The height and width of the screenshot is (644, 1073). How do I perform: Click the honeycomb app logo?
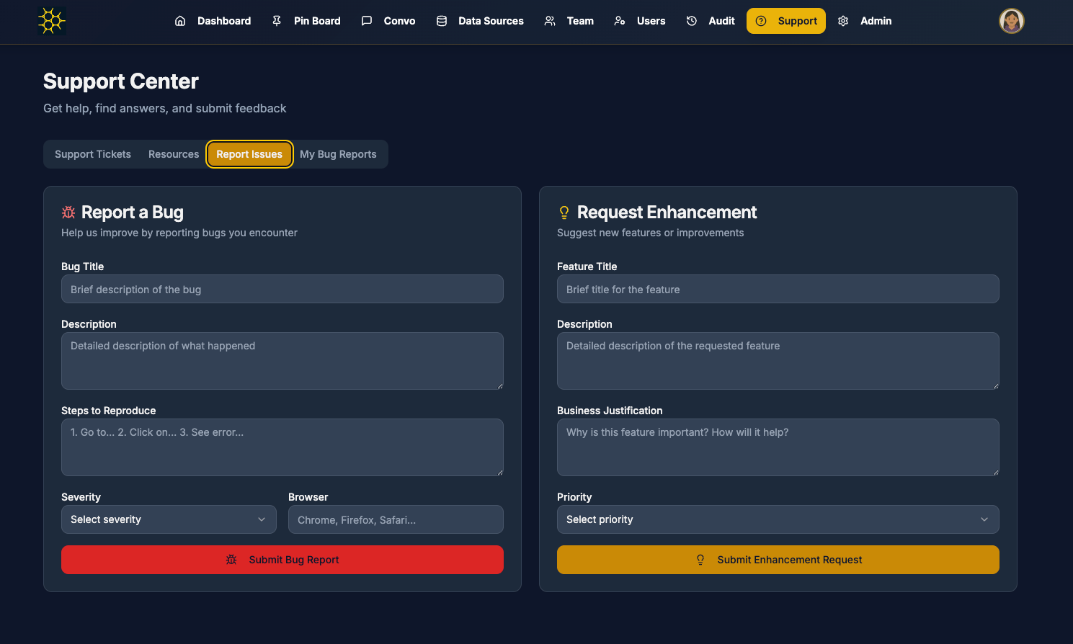(51, 21)
